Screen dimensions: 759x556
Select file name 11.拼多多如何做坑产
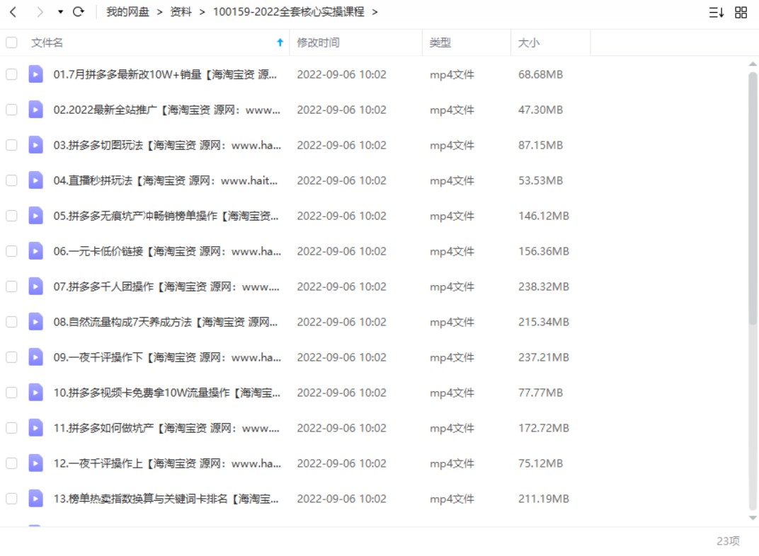166,428
